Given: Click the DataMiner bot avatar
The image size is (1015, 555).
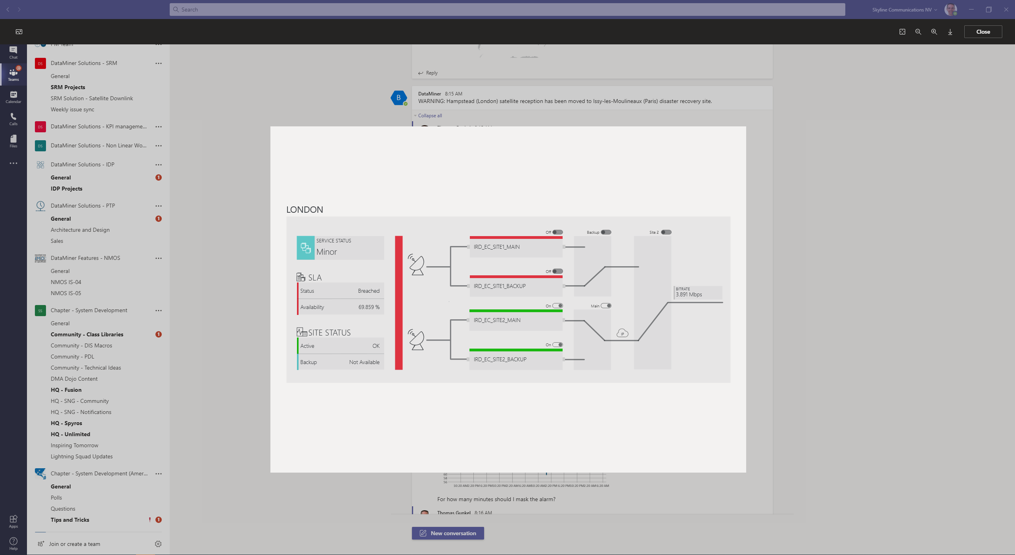Looking at the screenshot, I should 398,98.
